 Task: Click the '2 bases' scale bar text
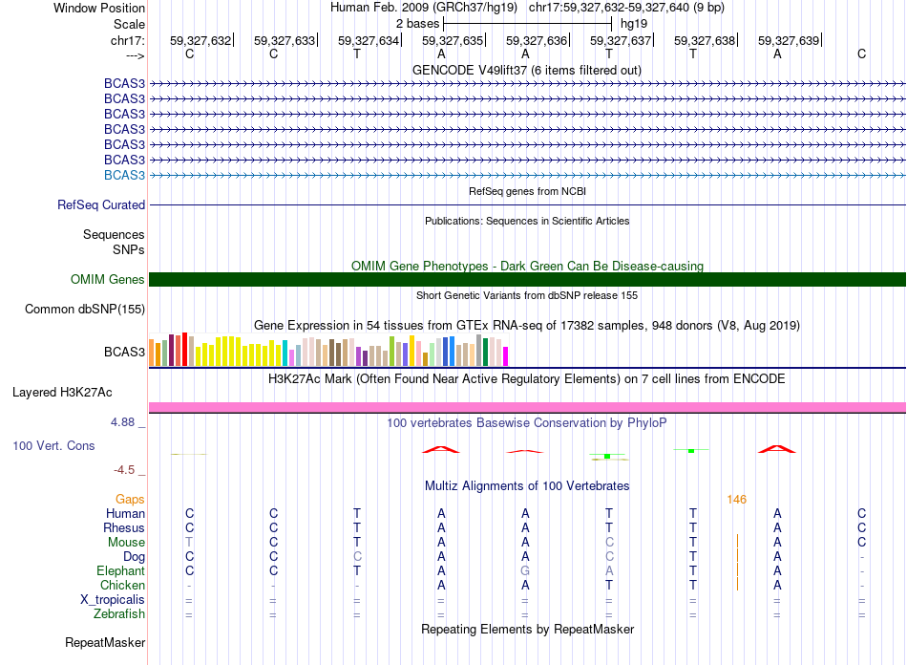(x=417, y=24)
